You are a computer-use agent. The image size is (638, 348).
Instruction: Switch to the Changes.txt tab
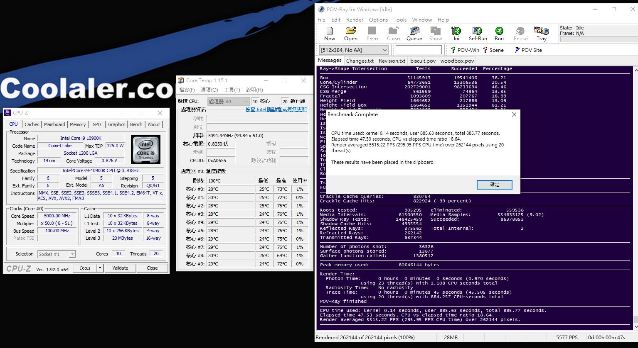coord(360,61)
